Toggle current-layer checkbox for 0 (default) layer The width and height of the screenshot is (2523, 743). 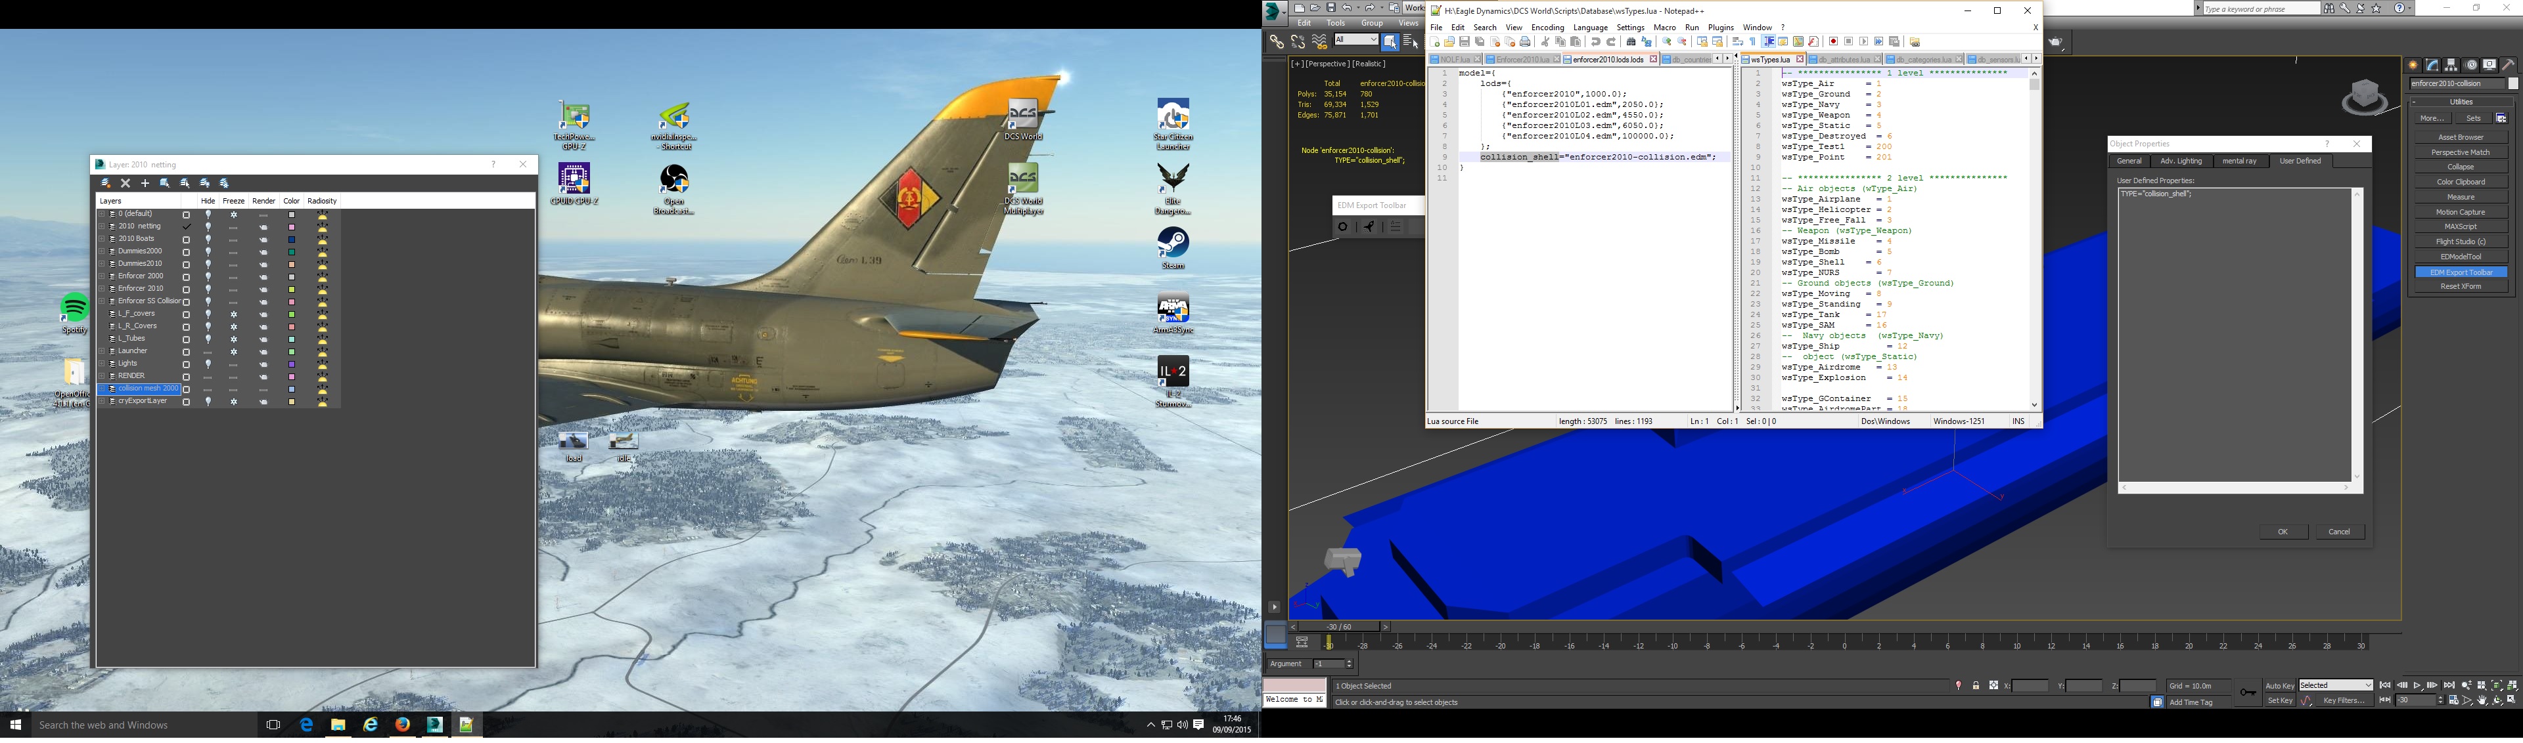186,215
